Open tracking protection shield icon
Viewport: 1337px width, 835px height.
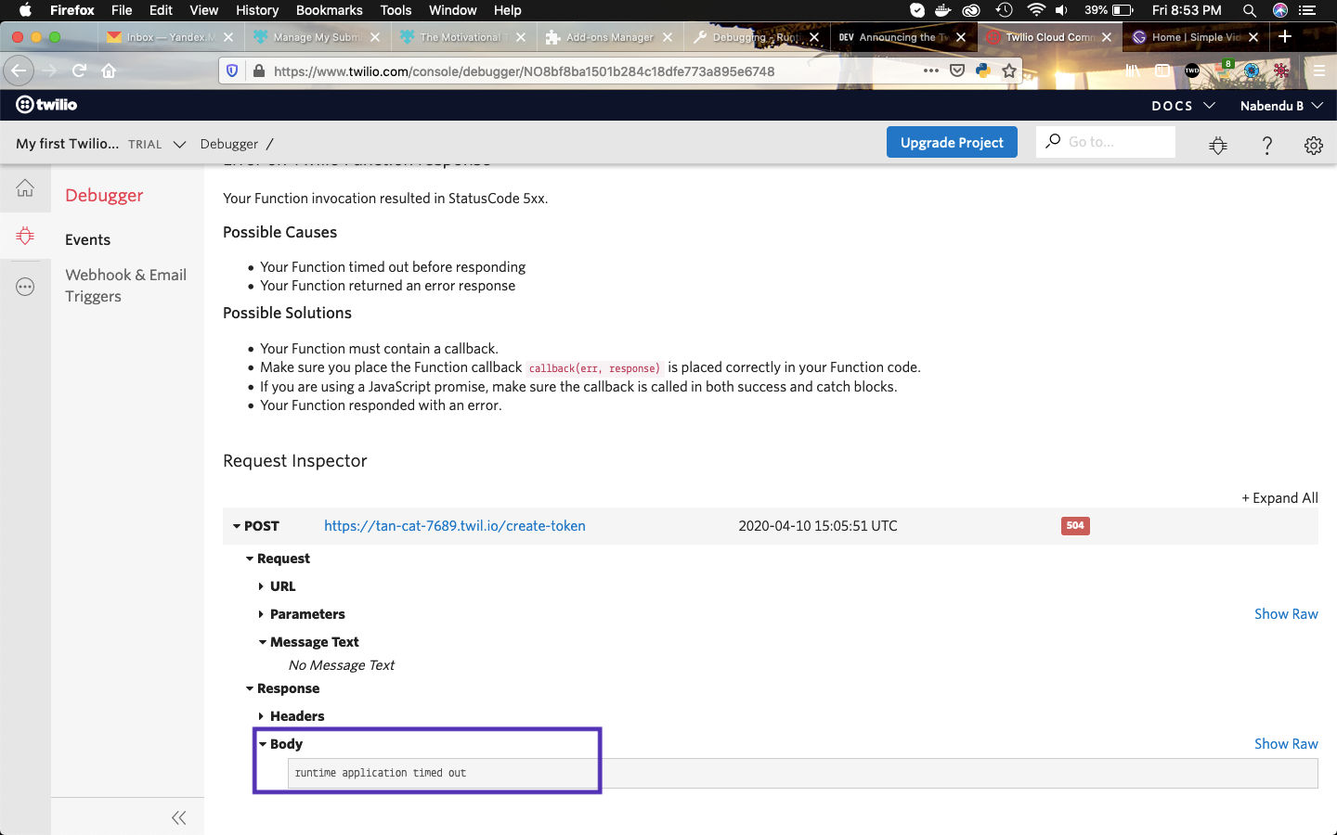[x=233, y=71]
